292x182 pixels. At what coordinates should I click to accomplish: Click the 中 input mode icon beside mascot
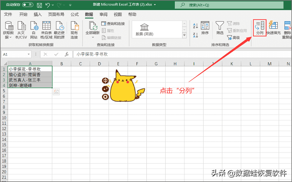(105, 81)
